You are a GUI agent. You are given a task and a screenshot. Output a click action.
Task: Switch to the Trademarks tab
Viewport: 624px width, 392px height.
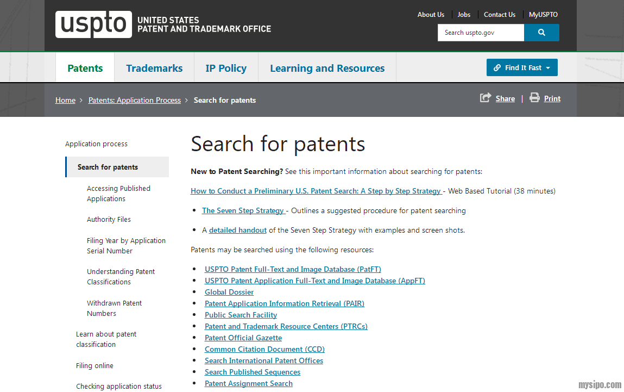[154, 68]
